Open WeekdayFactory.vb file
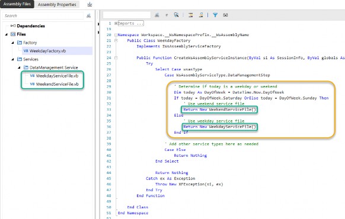This screenshot has height=219, width=345. [x=48, y=51]
